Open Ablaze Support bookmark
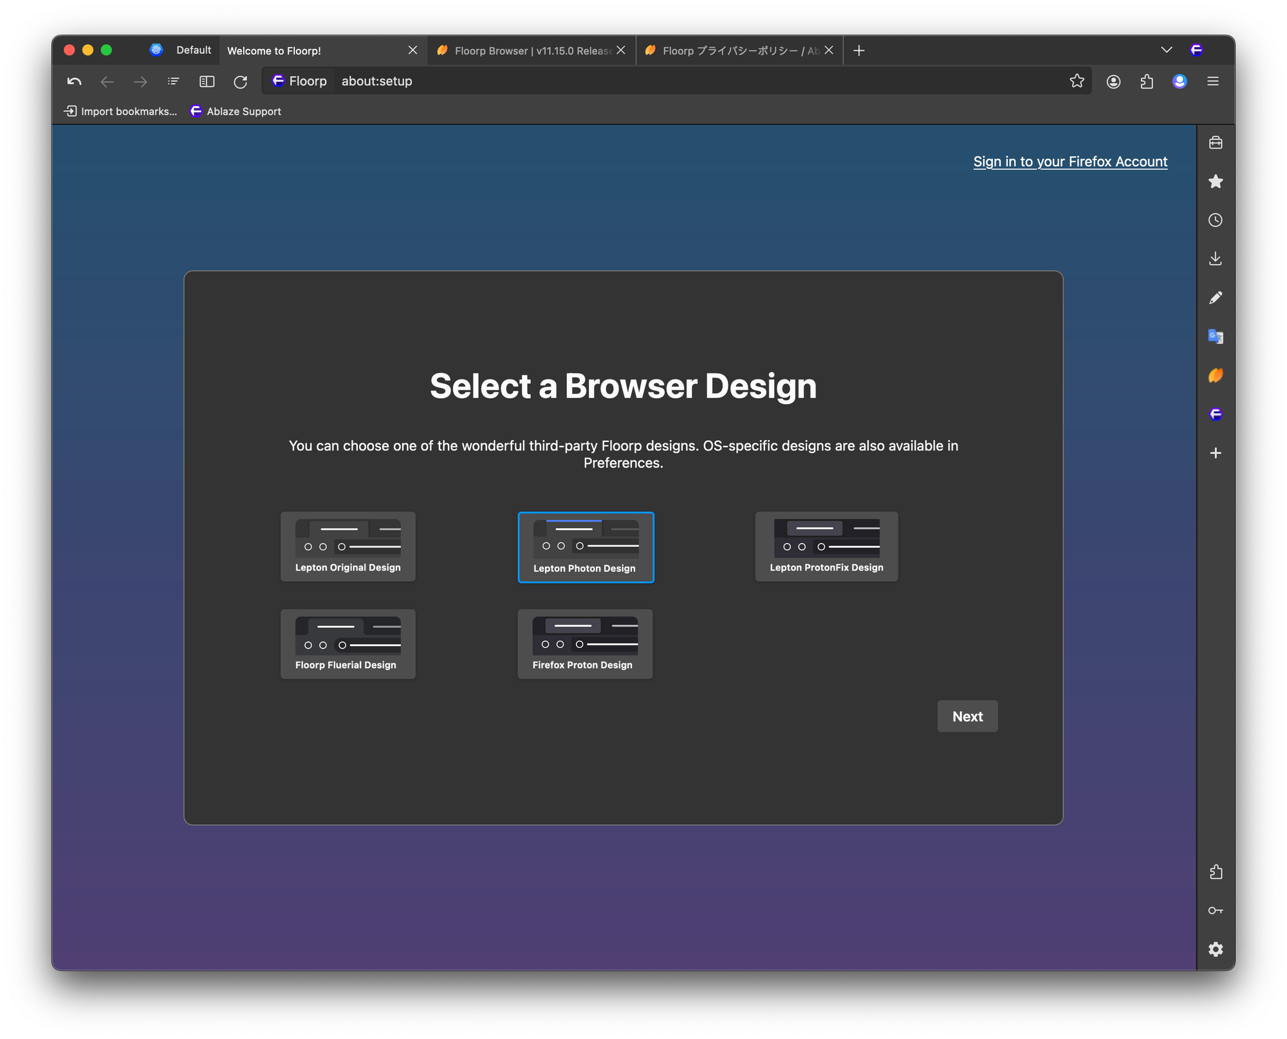The height and width of the screenshot is (1039, 1287). (236, 111)
